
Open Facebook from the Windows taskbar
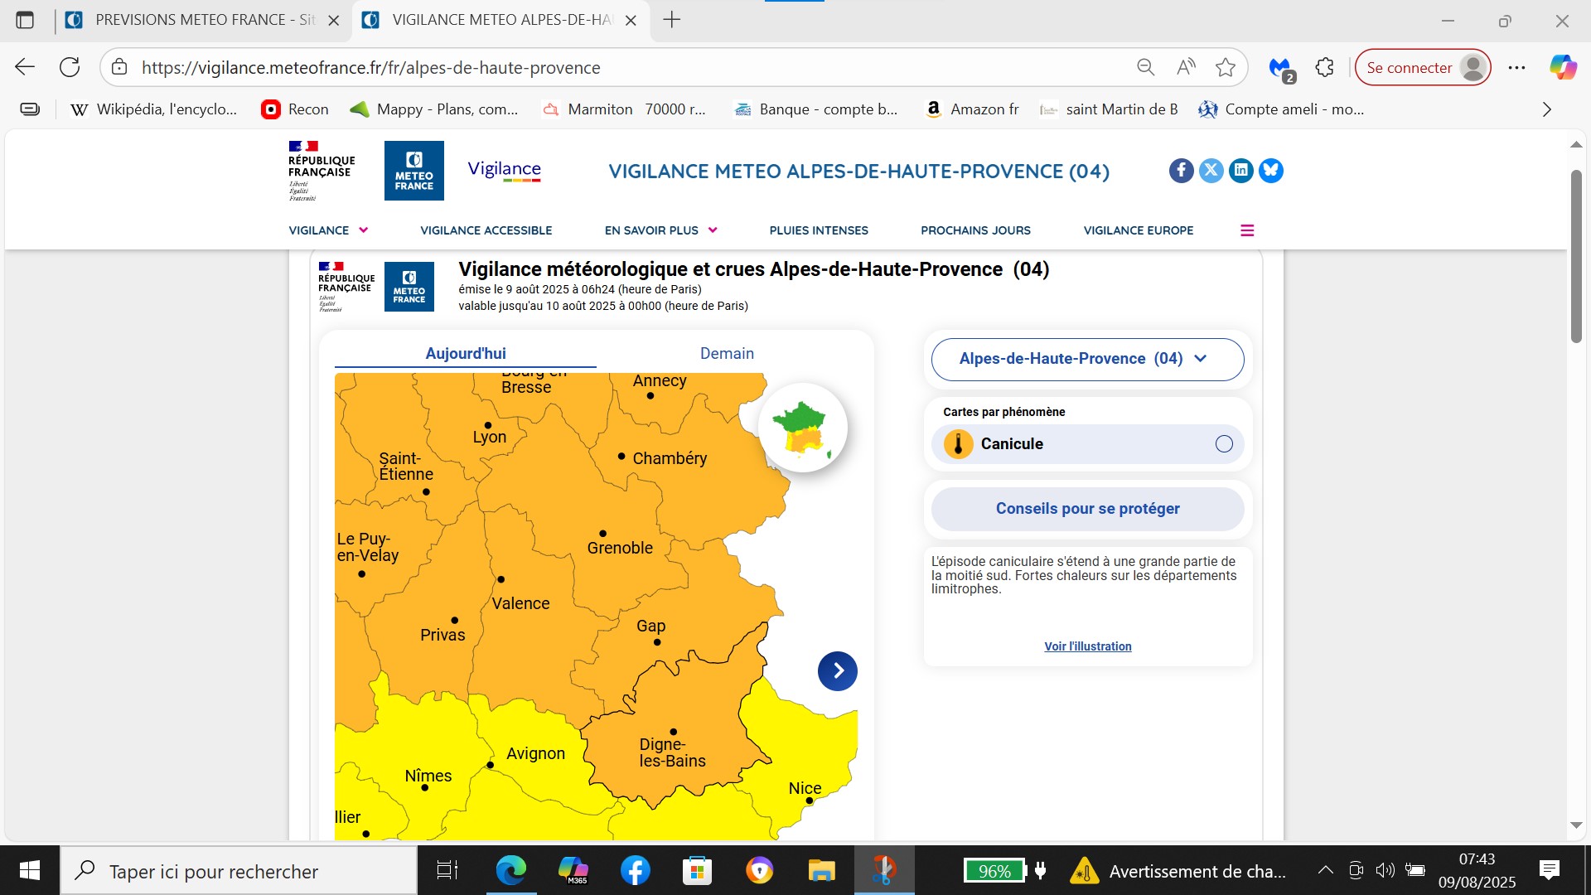click(x=635, y=870)
